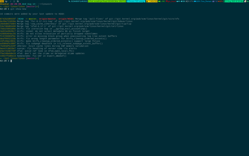The height and width of the screenshot is (156, 249).
Task: Click the left angle bracket icon in the top bar
Action: tap(11, 1)
